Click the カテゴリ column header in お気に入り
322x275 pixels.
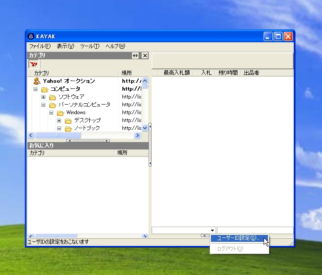point(71,153)
